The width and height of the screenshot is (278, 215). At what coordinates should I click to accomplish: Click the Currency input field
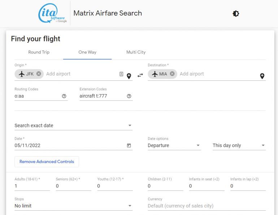coord(207,206)
